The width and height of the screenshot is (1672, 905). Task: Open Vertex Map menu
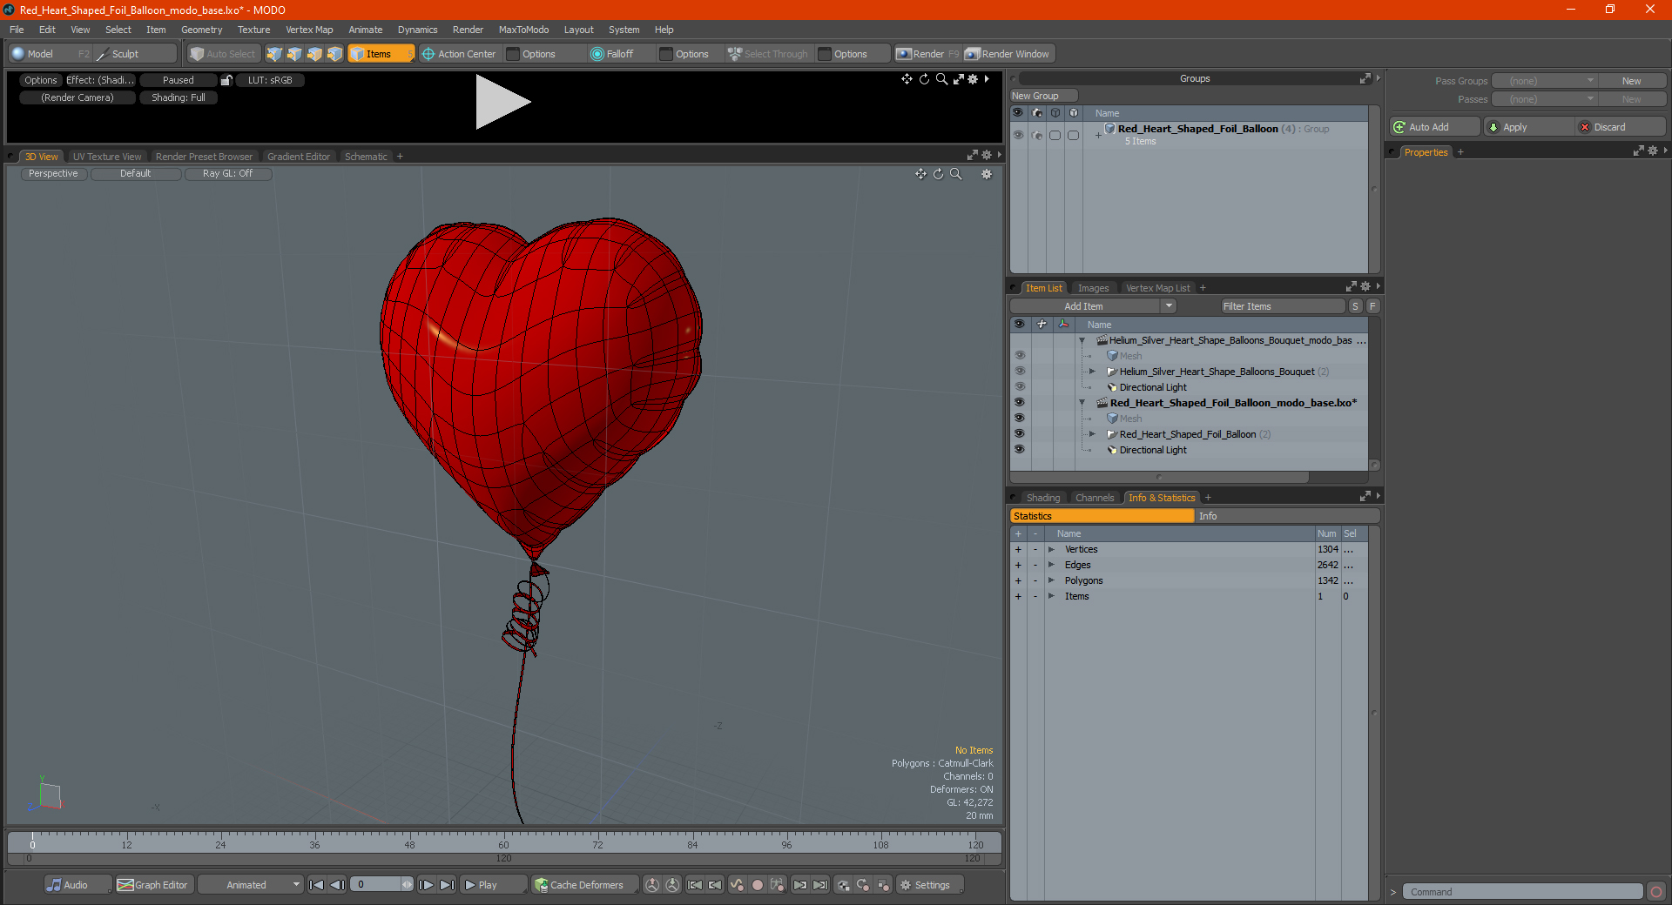tap(309, 30)
